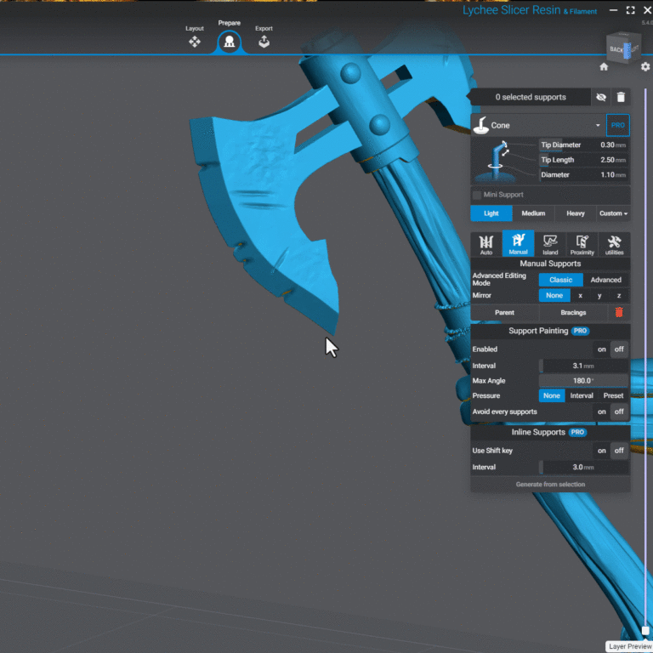Click the home view icon
653x653 pixels.
coord(604,67)
